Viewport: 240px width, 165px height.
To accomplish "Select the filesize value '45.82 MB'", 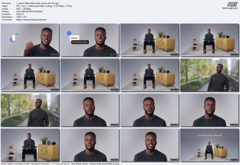I will [x=29, y=11].
